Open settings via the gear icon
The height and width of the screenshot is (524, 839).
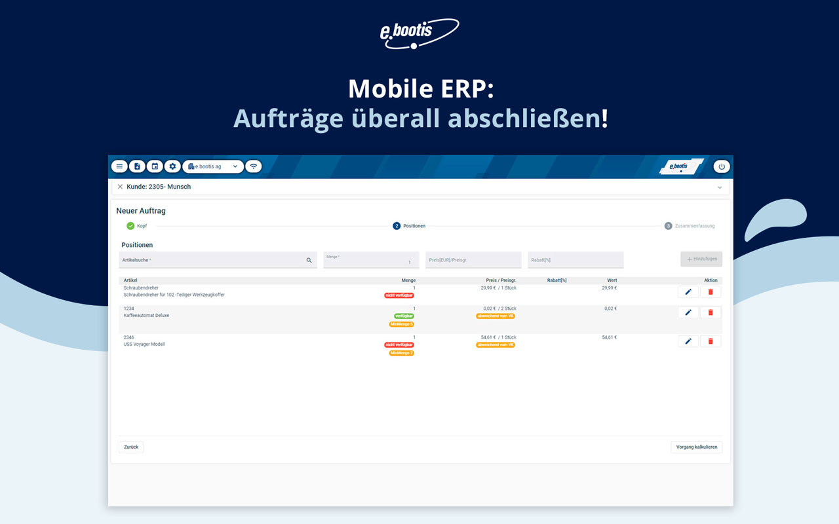point(172,166)
